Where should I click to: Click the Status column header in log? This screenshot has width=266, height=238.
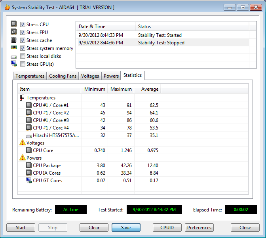(x=192, y=26)
